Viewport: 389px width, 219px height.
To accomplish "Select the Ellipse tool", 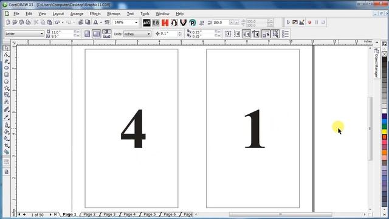I will [x=7, y=68].
